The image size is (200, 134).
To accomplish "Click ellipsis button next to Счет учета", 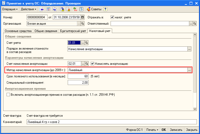I will click(83, 43).
